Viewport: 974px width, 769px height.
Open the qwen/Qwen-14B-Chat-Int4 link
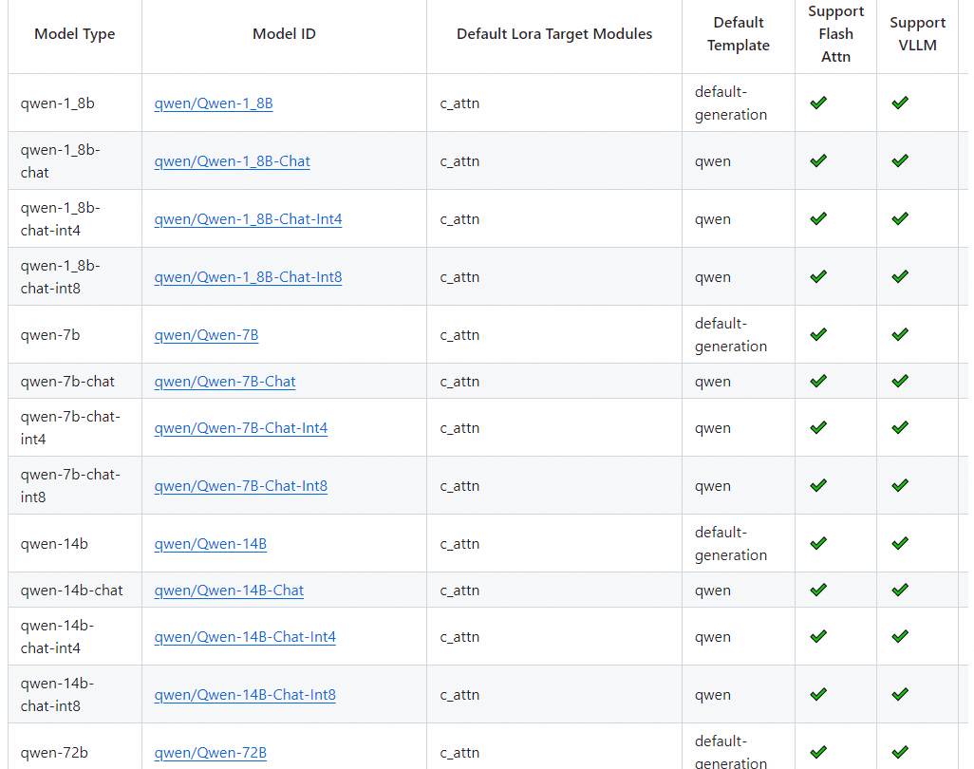[x=245, y=637]
